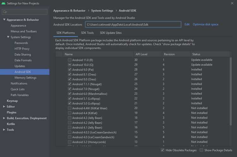The image size is (237, 157).
Task: Expand the Build, Execution, Deployment section
Action: coord(4,118)
